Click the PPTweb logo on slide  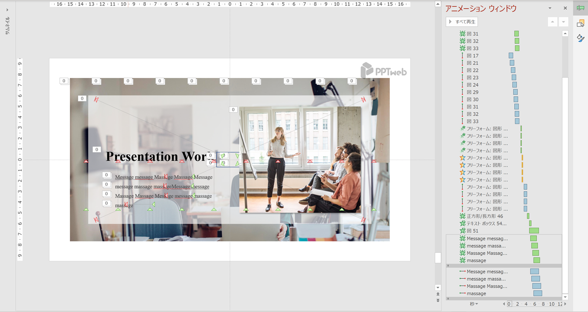(x=384, y=71)
